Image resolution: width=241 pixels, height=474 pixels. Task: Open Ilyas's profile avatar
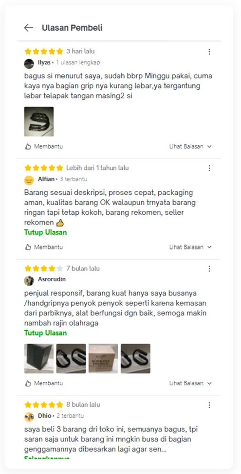click(29, 64)
